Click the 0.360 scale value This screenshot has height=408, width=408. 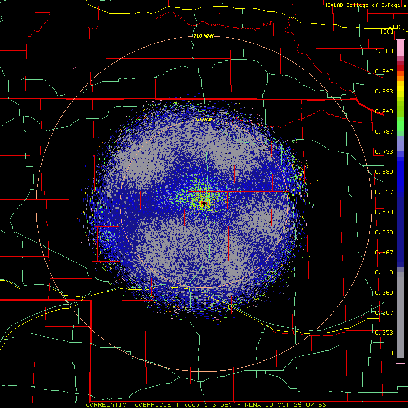(384, 293)
